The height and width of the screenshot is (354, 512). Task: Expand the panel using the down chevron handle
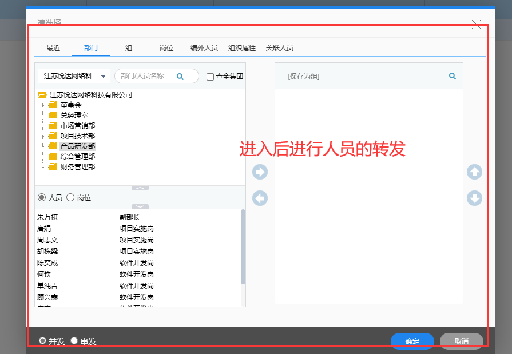(x=140, y=206)
